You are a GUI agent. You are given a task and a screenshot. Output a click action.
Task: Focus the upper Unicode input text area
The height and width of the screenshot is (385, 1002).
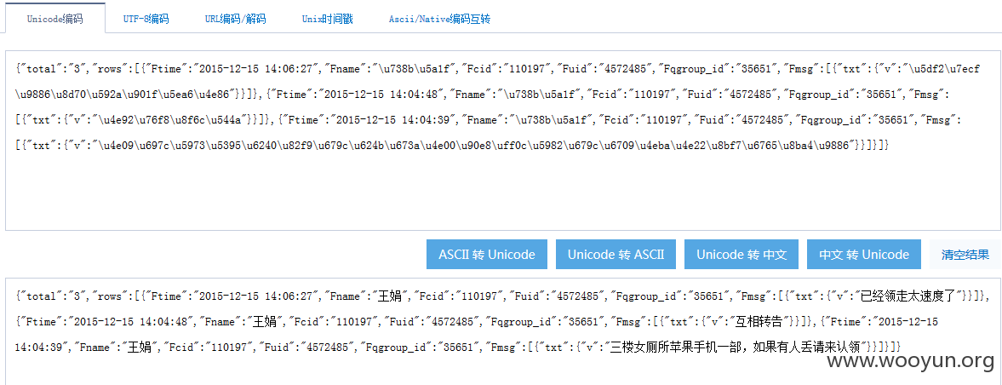[503, 140]
